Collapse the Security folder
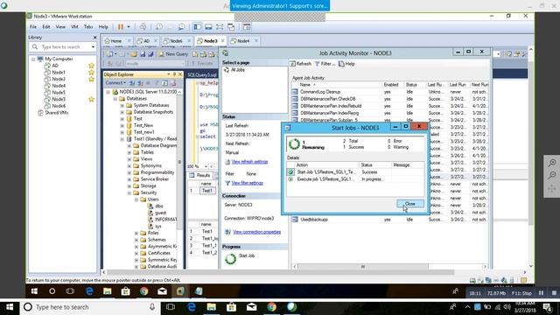 (129, 192)
